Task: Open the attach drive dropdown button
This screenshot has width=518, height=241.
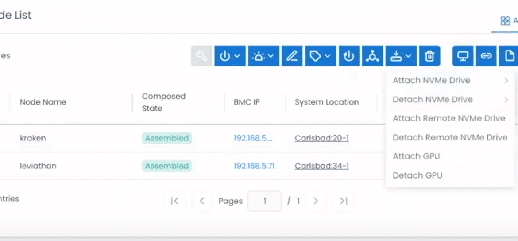Action: [x=401, y=56]
